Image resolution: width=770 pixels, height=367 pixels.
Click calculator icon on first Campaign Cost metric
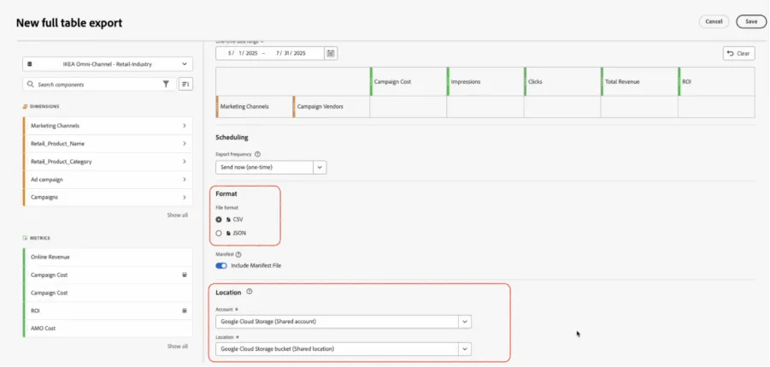pos(185,275)
